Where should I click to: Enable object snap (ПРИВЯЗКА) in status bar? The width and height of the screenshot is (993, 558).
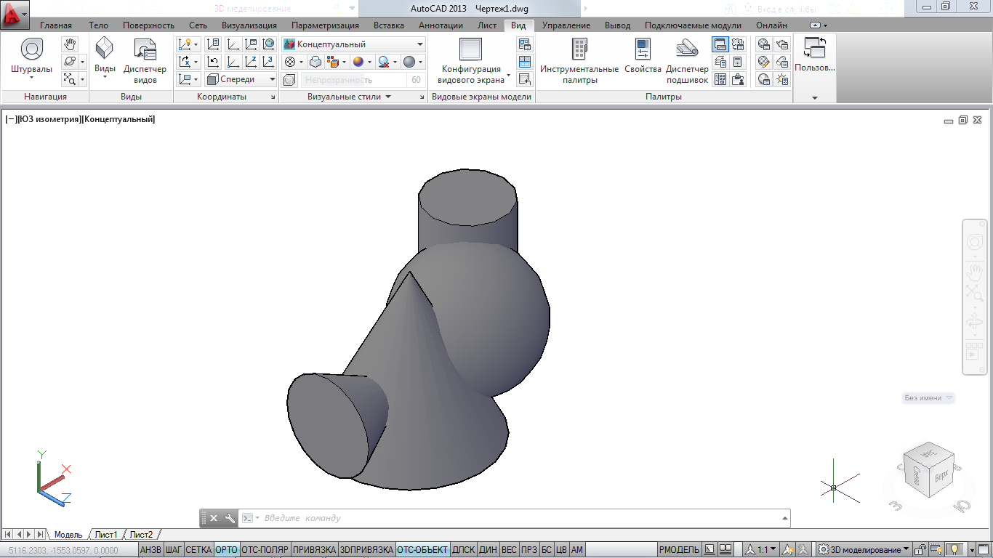point(314,550)
